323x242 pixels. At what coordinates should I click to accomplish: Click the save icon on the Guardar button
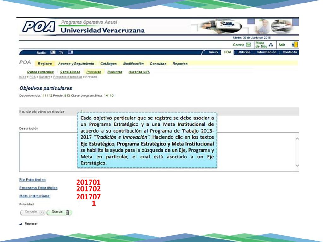point(68,212)
